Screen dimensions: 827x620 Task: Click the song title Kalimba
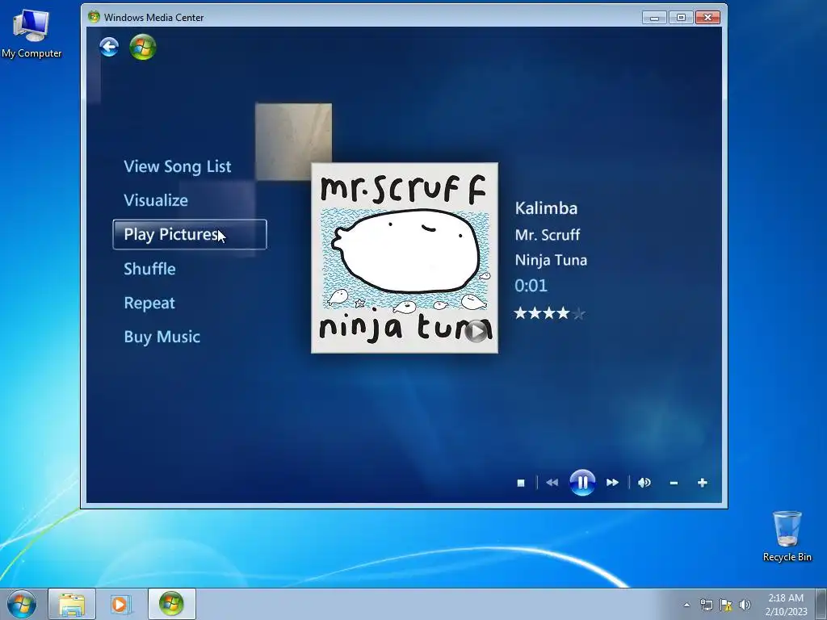(x=546, y=208)
